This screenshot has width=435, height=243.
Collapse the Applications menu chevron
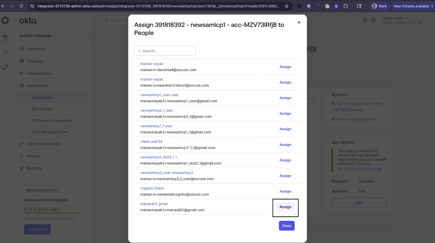tap(82, 85)
